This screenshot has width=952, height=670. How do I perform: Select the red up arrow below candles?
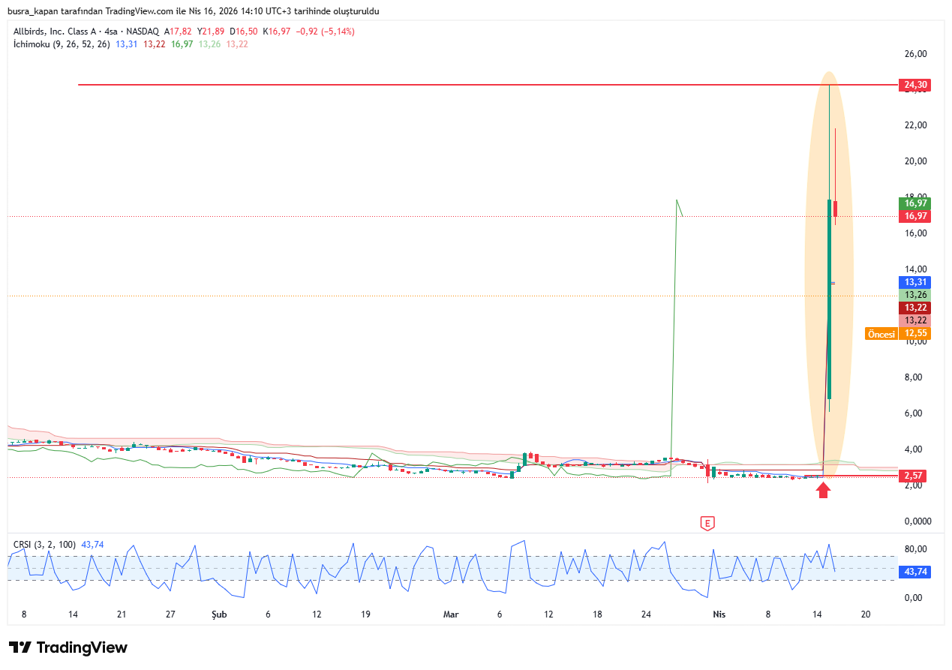click(824, 491)
